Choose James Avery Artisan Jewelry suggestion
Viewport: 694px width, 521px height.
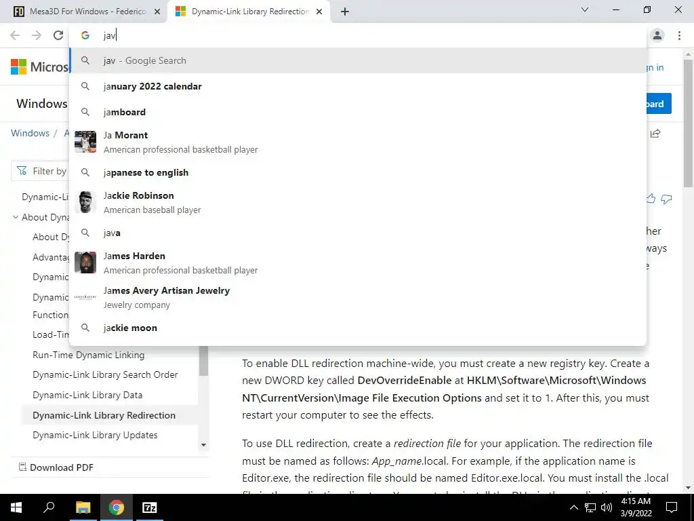[x=358, y=297]
